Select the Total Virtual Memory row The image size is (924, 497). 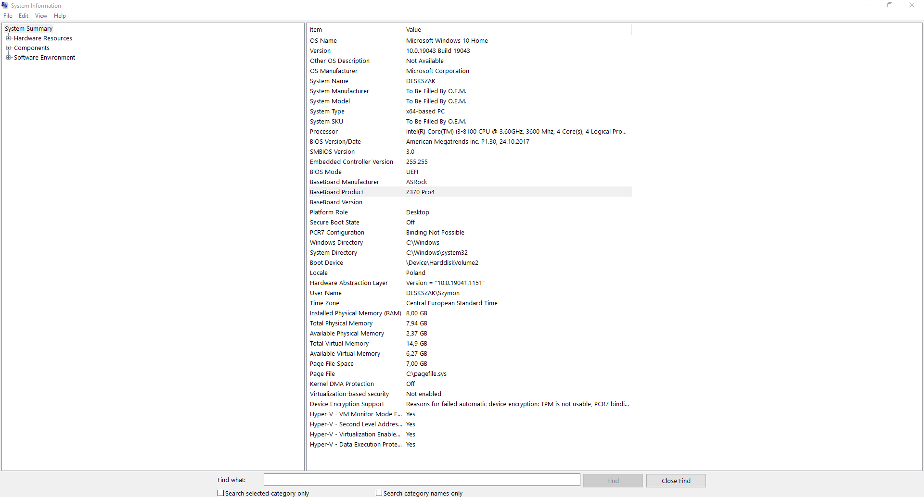[469, 344]
